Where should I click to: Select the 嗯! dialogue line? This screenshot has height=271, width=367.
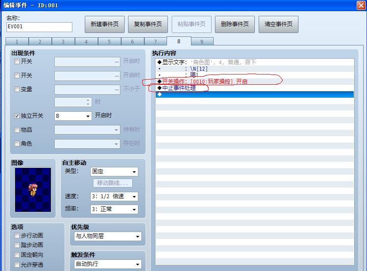[x=255, y=75]
